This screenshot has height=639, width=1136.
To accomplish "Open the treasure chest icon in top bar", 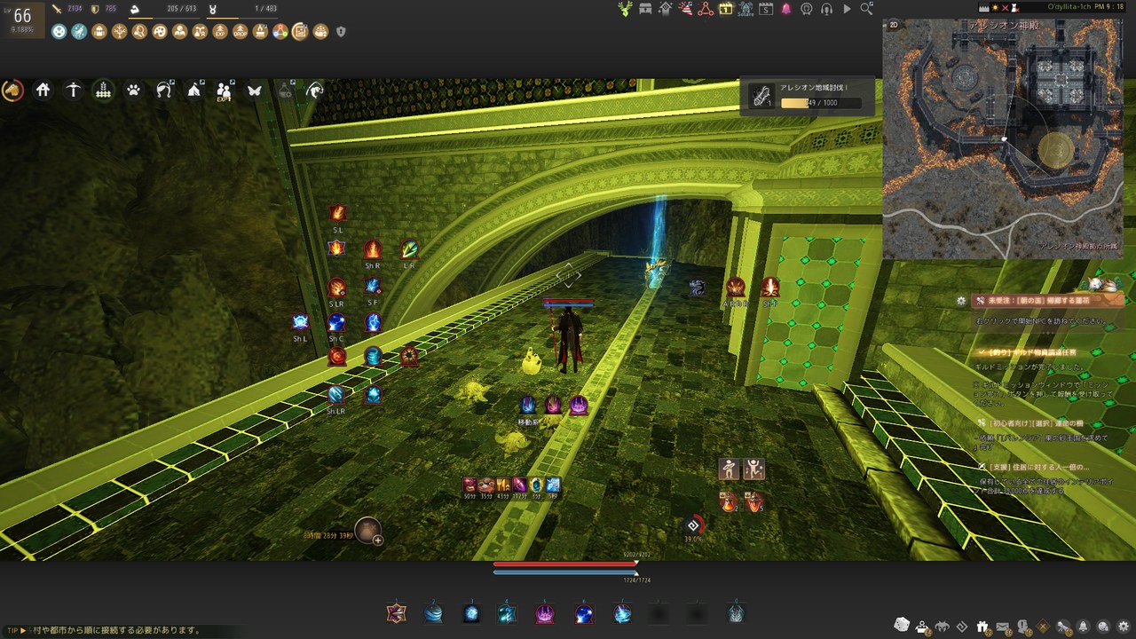I will [645, 9].
